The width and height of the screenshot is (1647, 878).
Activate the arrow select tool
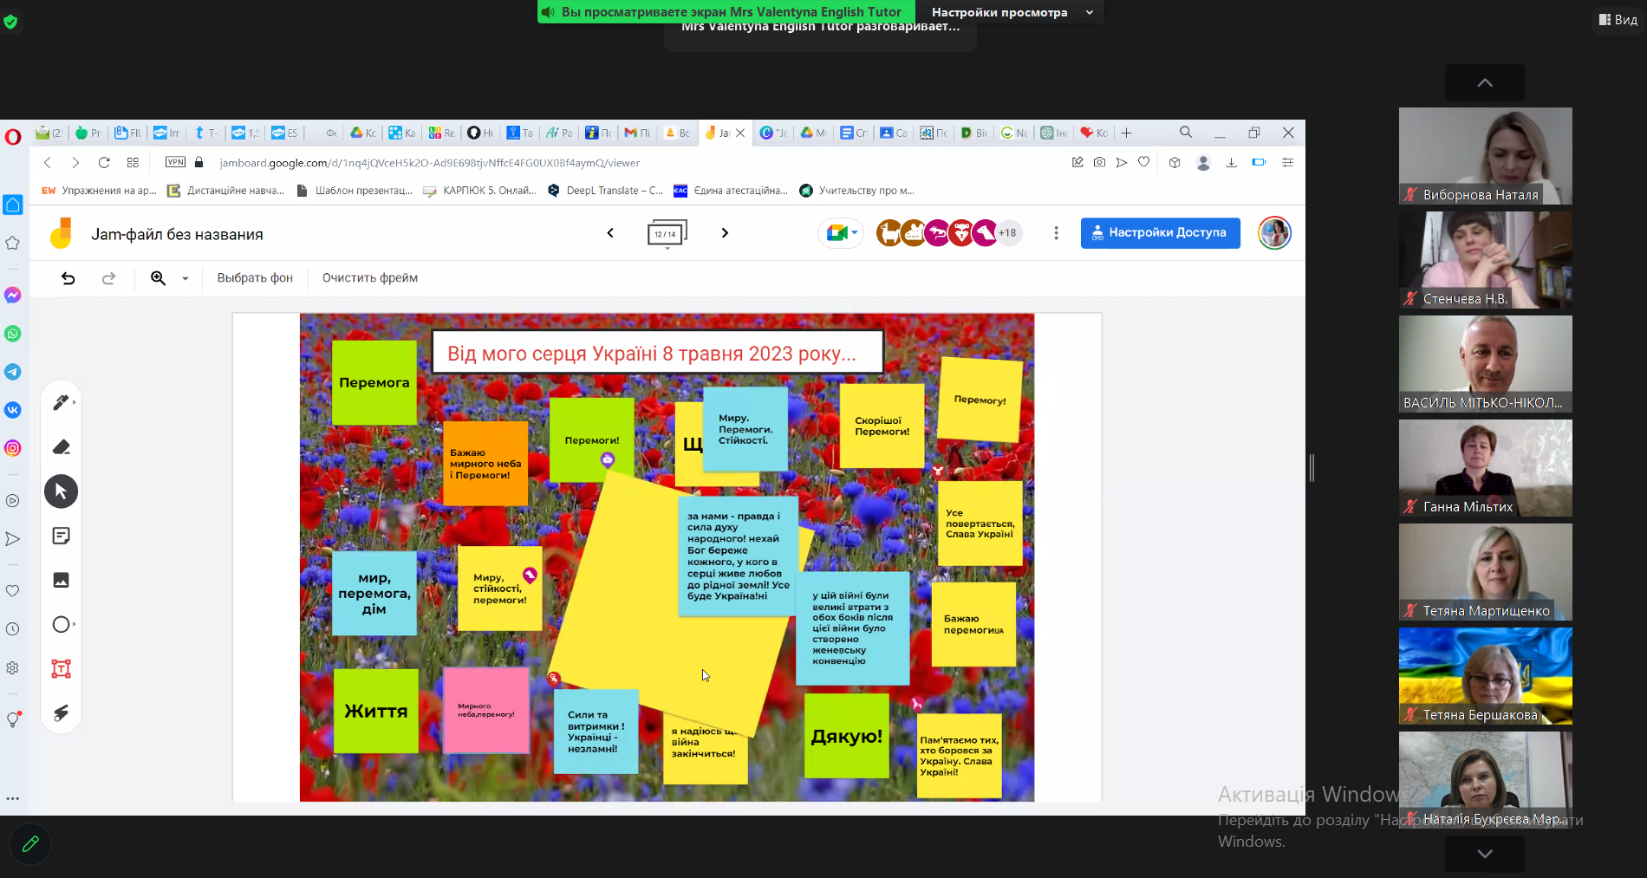click(61, 491)
